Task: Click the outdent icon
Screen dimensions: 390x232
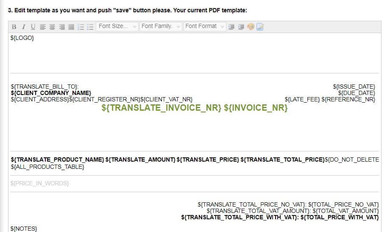Action: (231, 27)
